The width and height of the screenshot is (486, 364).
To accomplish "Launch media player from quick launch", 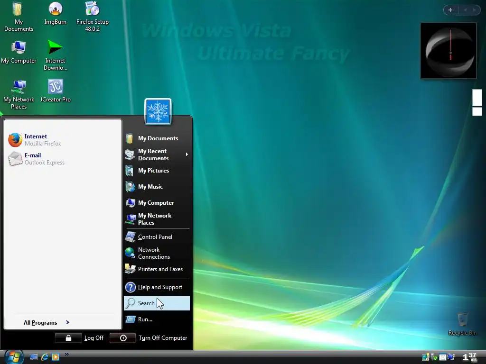I will click(x=56, y=357).
